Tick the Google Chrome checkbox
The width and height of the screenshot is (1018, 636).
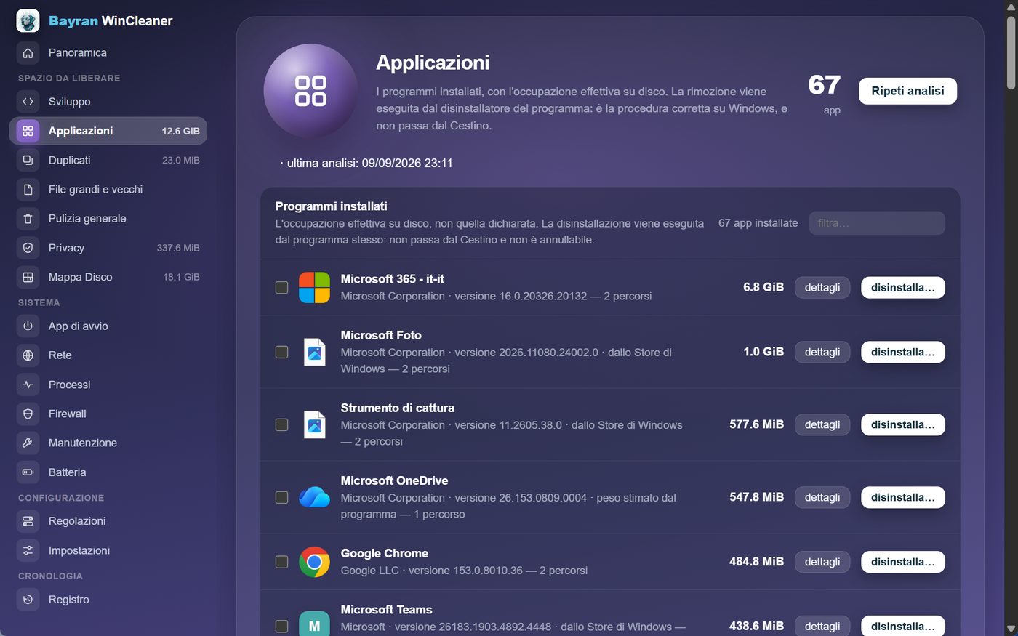pyautogui.click(x=281, y=562)
